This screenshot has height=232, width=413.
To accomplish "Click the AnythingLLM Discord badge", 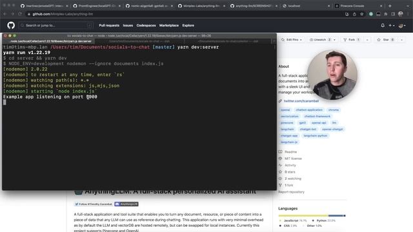I will [x=126, y=204].
